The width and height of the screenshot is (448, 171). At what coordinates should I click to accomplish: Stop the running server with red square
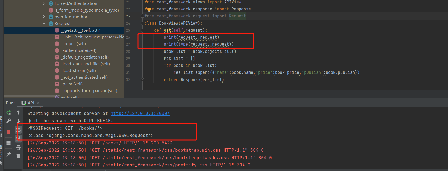(x=9, y=132)
